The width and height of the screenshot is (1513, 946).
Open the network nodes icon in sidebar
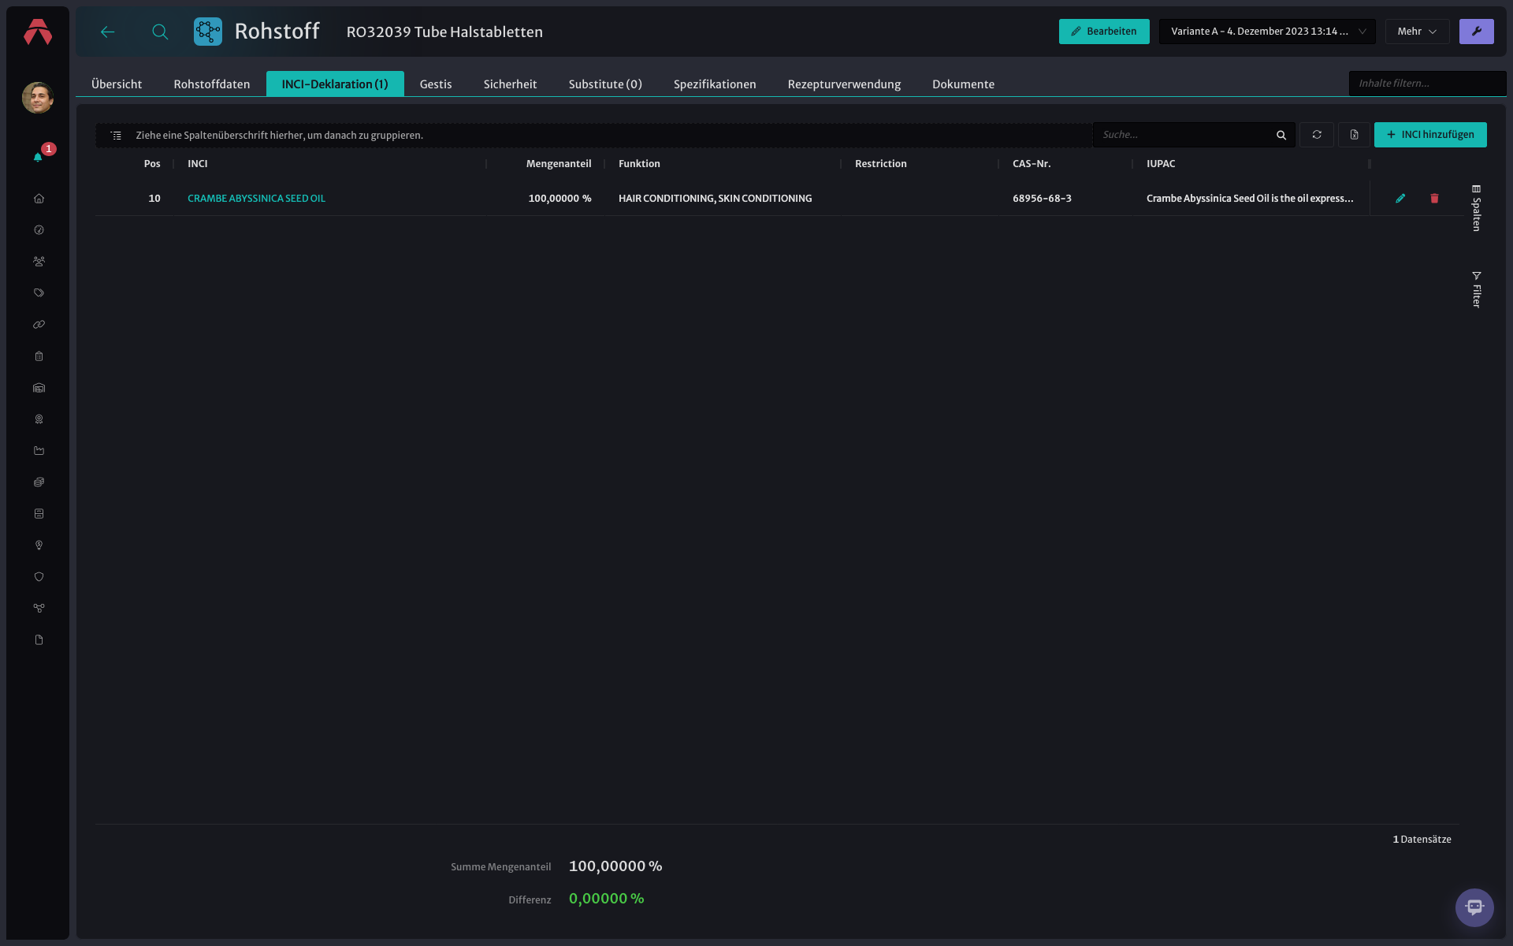coord(39,609)
